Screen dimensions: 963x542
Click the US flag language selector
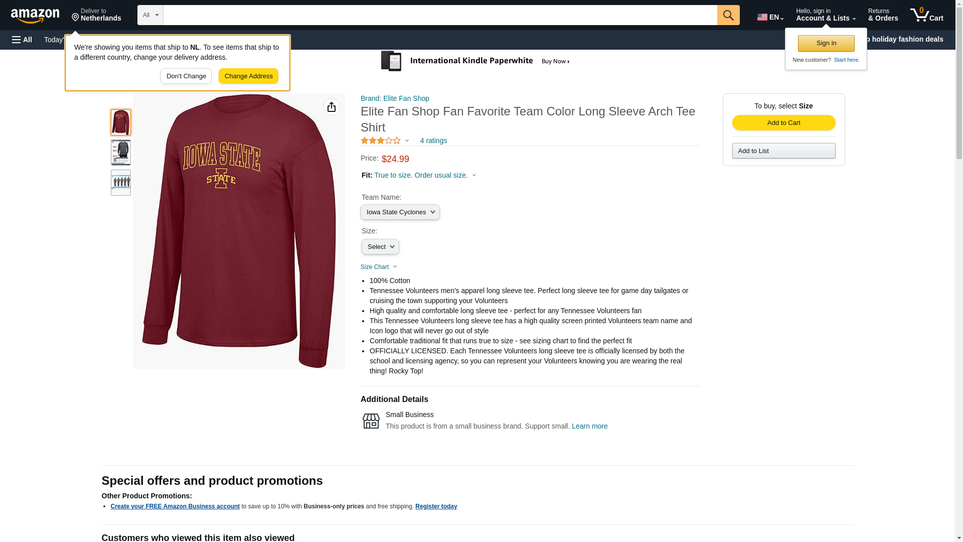pyautogui.click(x=770, y=17)
